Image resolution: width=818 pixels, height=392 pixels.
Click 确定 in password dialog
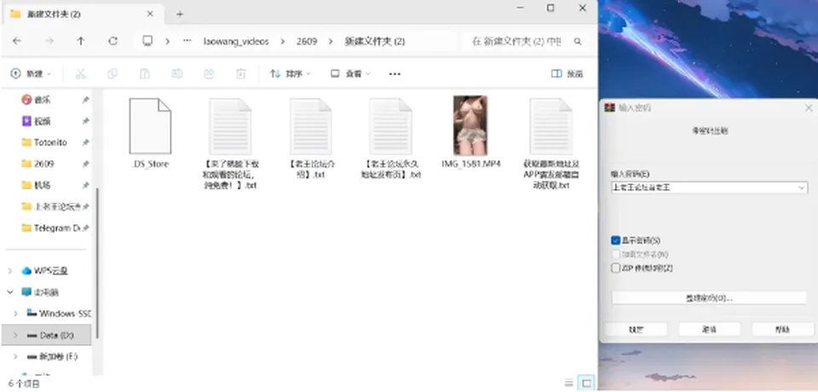[636, 329]
